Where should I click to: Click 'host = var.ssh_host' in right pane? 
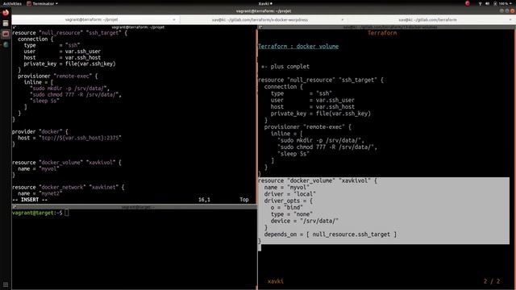pyautogui.click(x=313, y=107)
